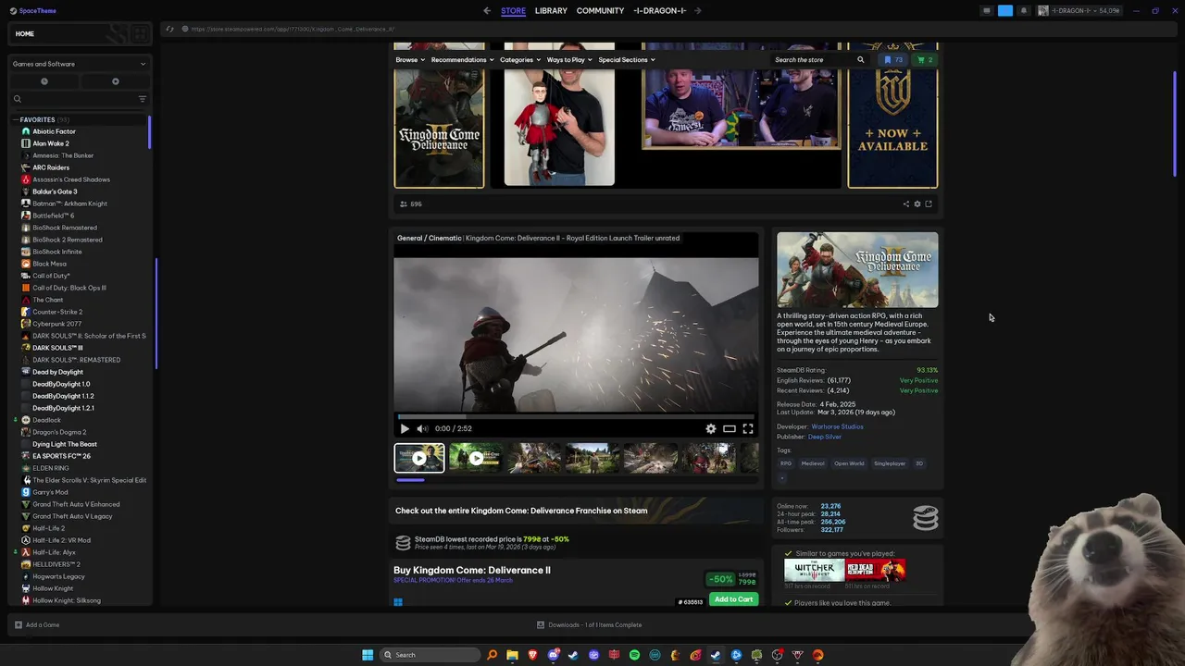Open Spotify from the taskbar

634,655
